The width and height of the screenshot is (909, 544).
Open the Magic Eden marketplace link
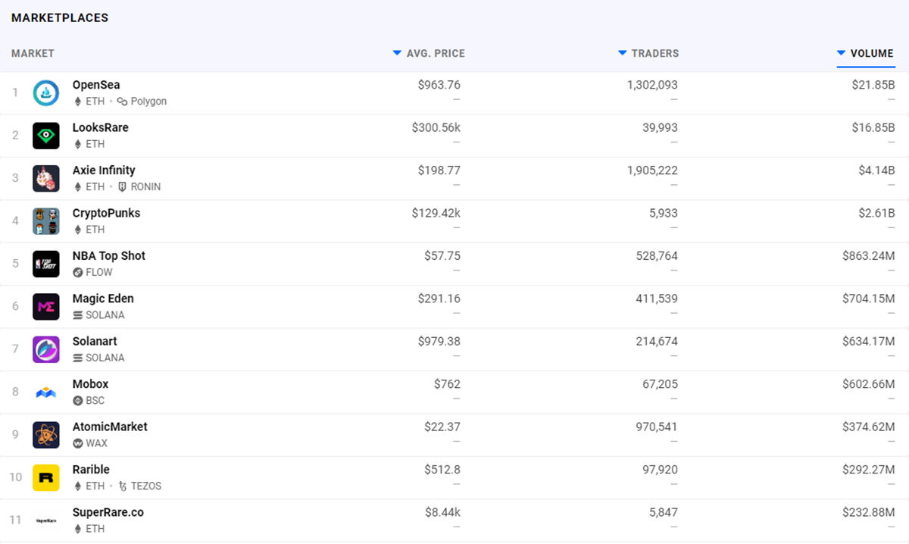coord(103,299)
